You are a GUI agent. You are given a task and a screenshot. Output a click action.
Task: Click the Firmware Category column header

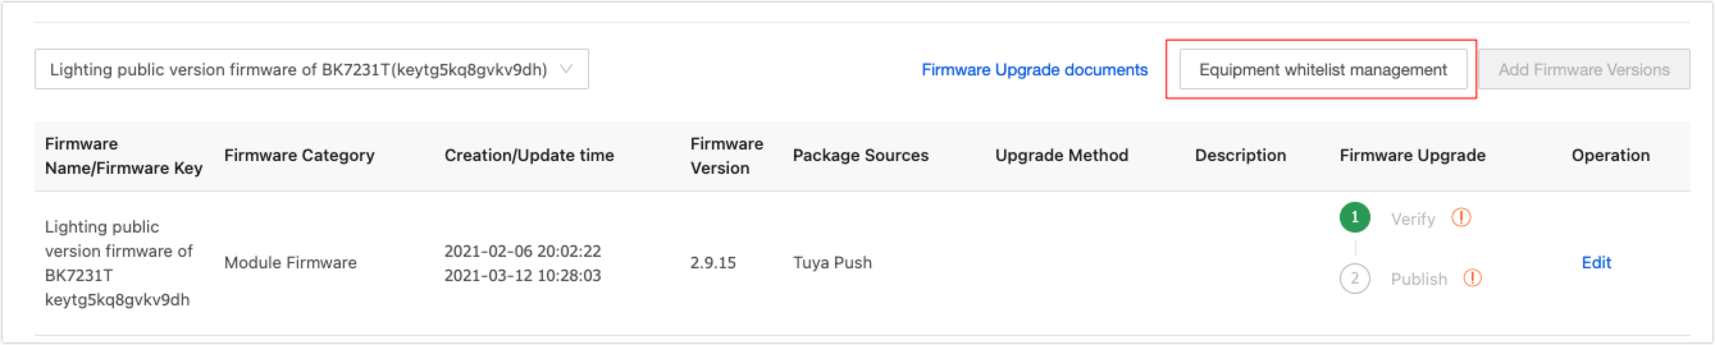[x=299, y=155]
